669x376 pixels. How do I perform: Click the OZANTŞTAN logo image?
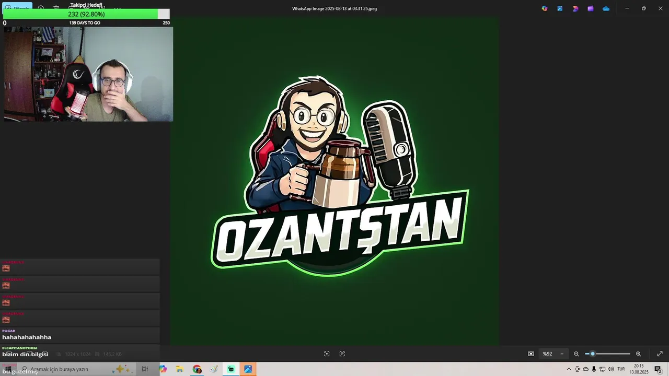tap(334, 181)
